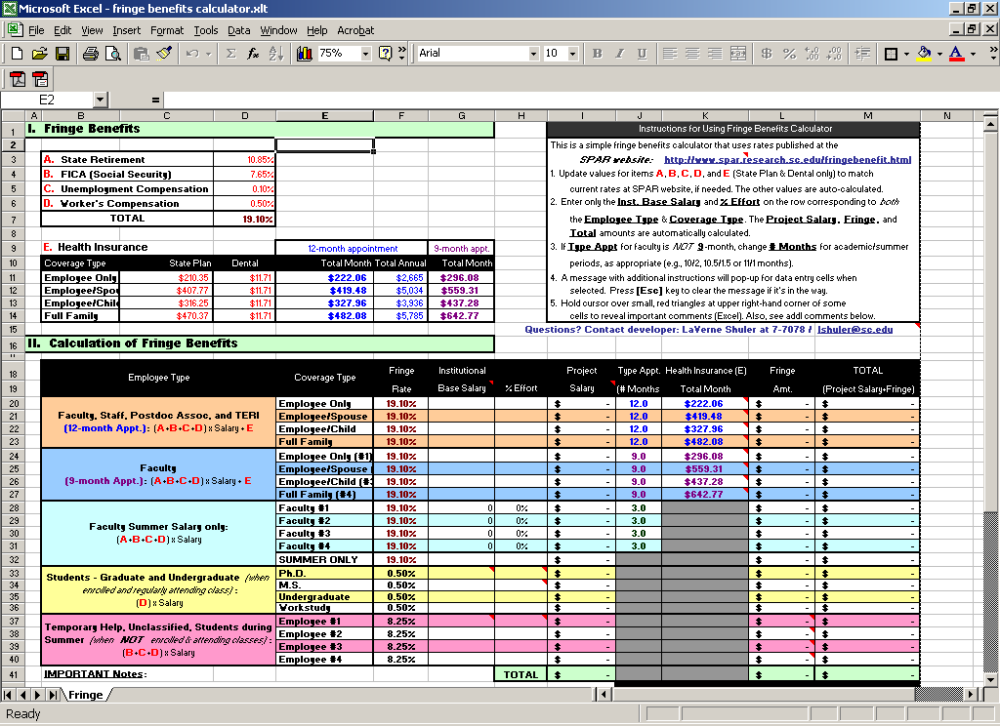The width and height of the screenshot is (1000, 726).
Task: Open the Zoom 75% dropdown
Action: [x=366, y=54]
